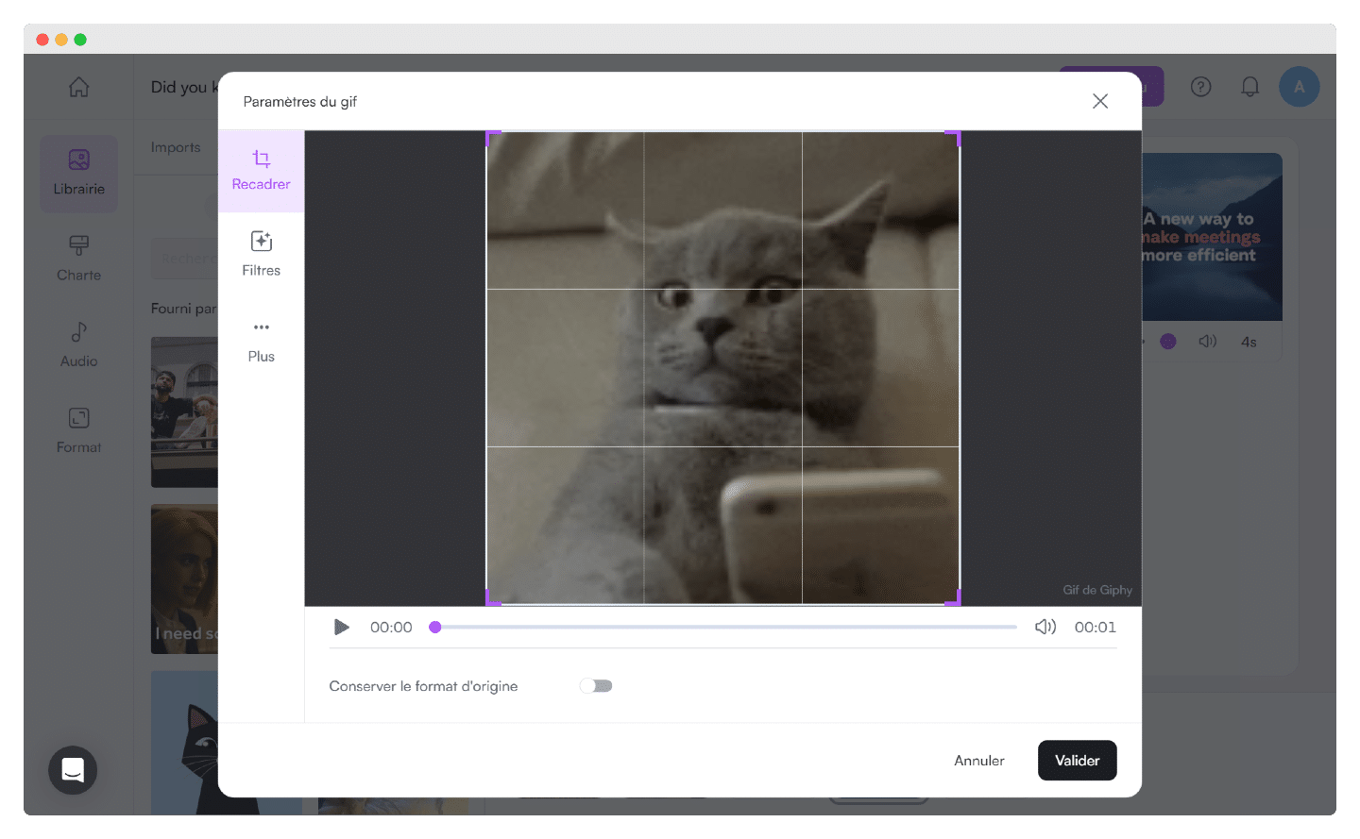Open Charte in the sidebar
Screen dimensions: 1360x839
coord(79,259)
